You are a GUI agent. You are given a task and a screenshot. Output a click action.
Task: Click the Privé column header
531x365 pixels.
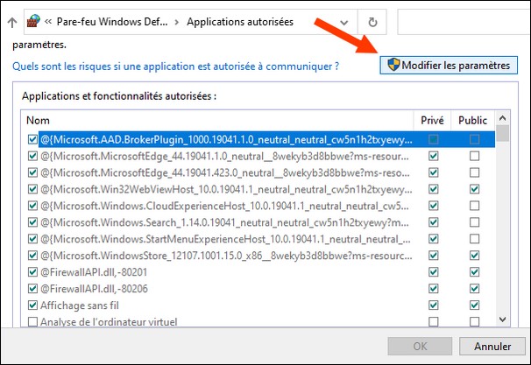point(433,120)
